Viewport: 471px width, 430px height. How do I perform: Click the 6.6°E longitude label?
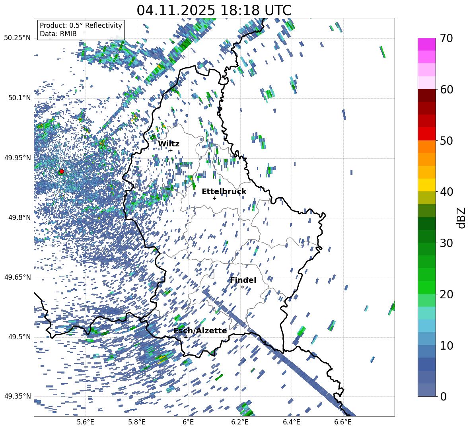click(x=343, y=422)
